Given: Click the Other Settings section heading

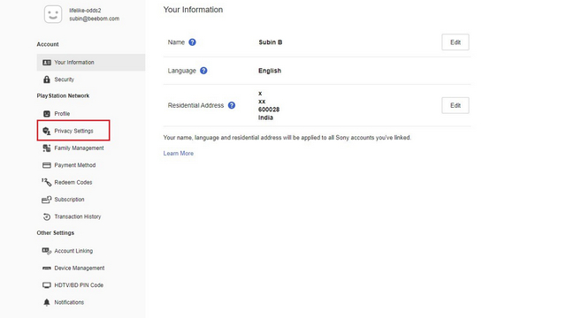Looking at the screenshot, I should tap(56, 233).
